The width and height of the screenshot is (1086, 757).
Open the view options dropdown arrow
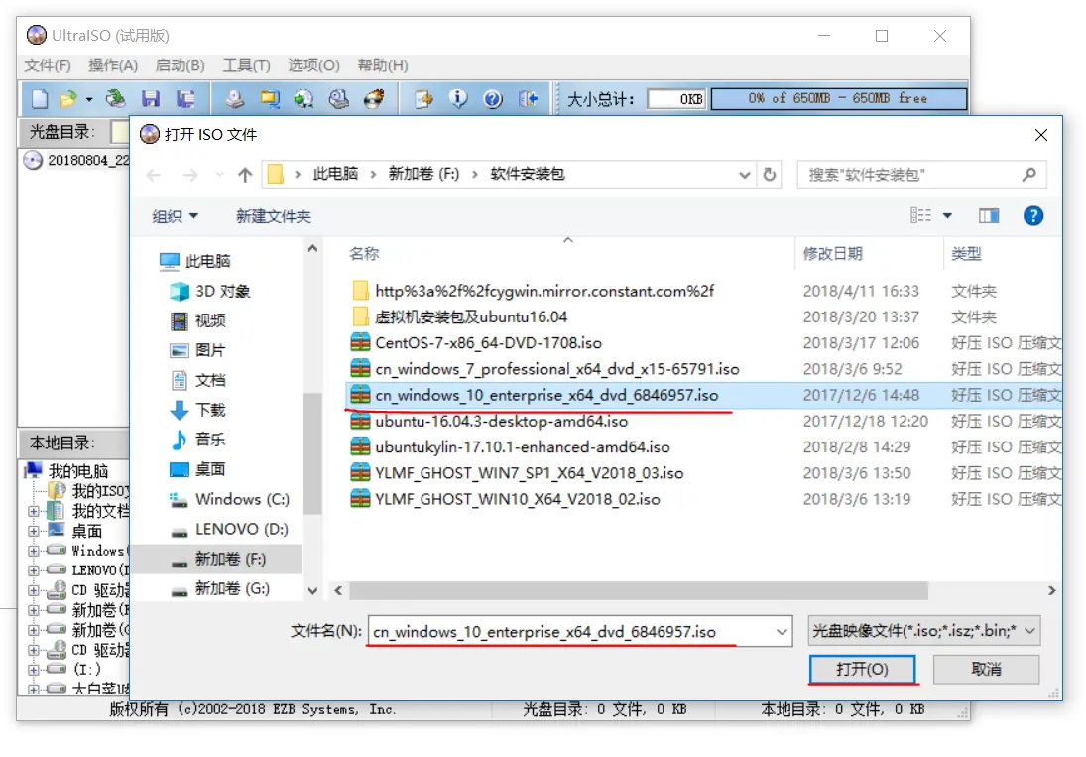pyautogui.click(x=947, y=216)
